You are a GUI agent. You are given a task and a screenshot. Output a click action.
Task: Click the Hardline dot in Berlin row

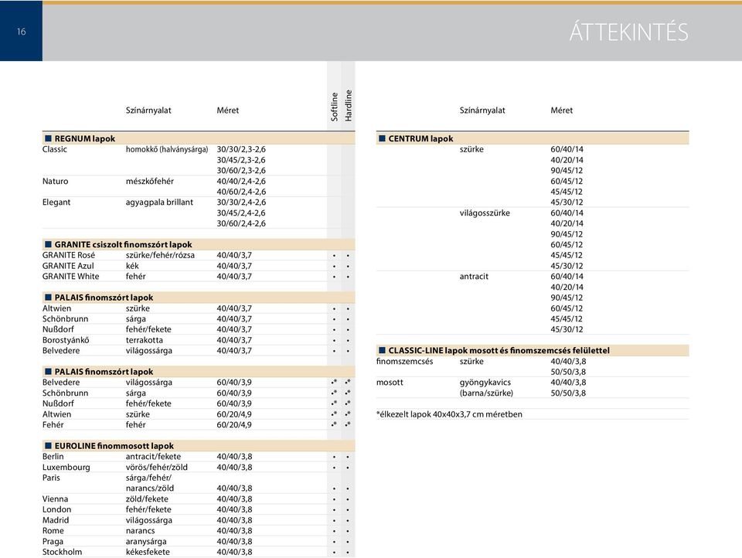348,458
